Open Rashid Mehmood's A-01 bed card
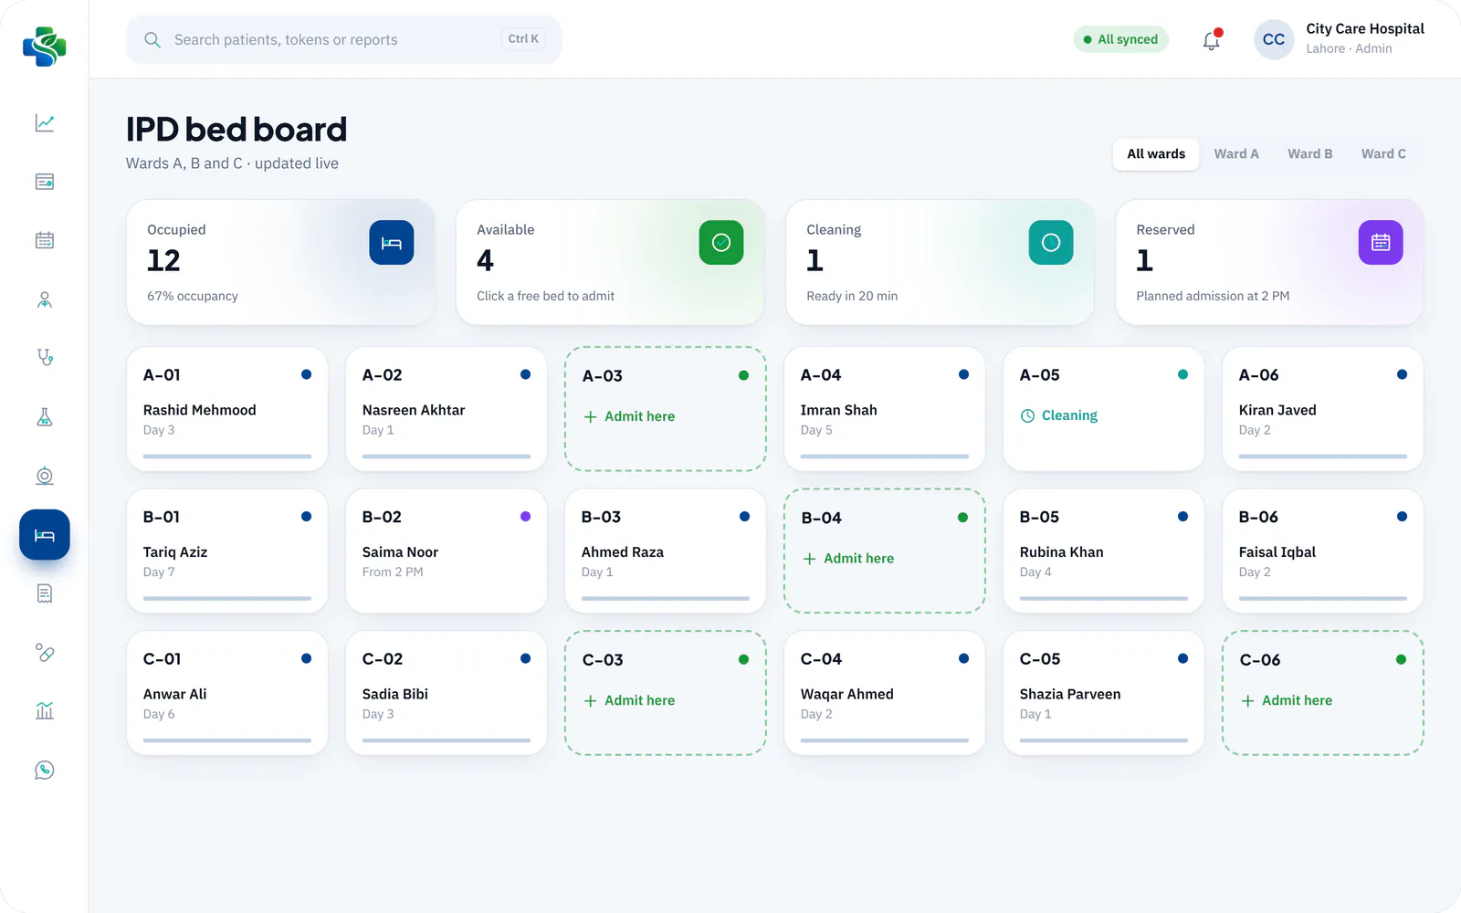1461x913 pixels. (x=227, y=409)
